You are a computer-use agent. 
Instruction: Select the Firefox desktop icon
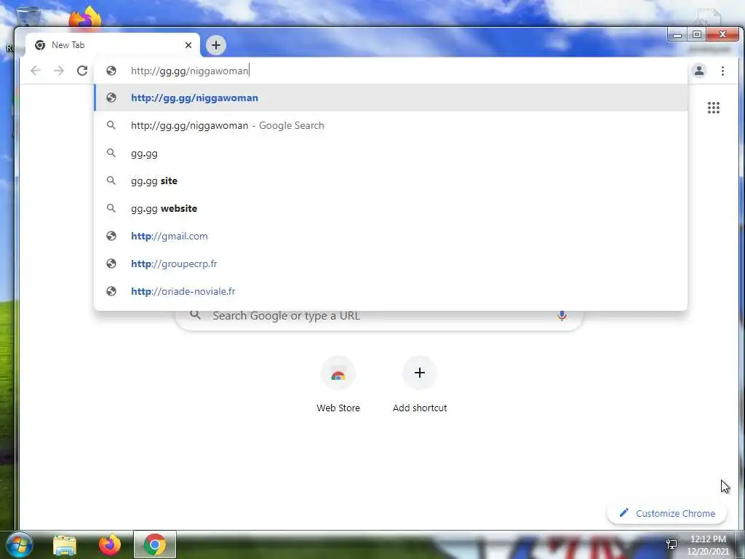(84, 18)
